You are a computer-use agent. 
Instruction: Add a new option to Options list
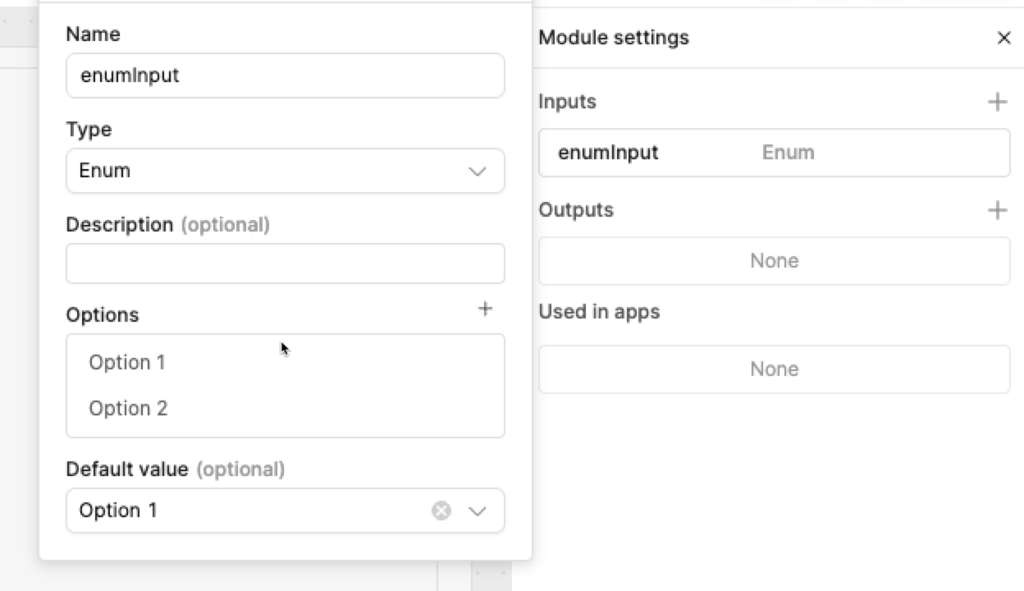[485, 309]
